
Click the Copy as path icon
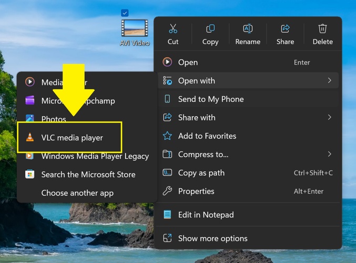tap(167, 173)
